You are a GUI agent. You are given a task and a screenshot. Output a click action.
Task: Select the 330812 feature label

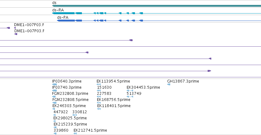click(x=79, y=112)
